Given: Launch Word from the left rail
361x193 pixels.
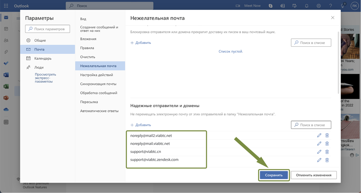Looking at the screenshot, I should coord(6,75).
